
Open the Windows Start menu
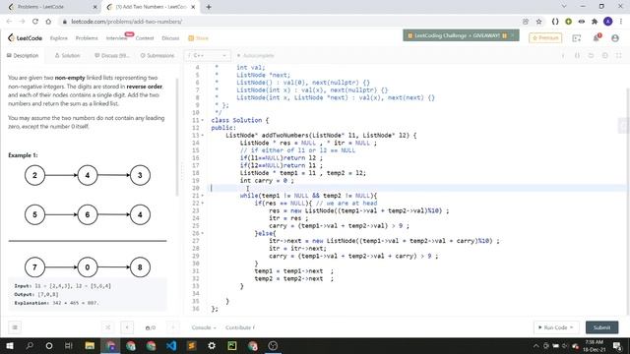coord(10,345)
